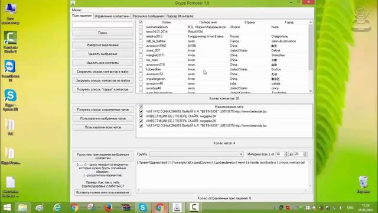Sort contacts by the Логин column header
The height and width of the screenshot is (213, 378).
point(167,22)
